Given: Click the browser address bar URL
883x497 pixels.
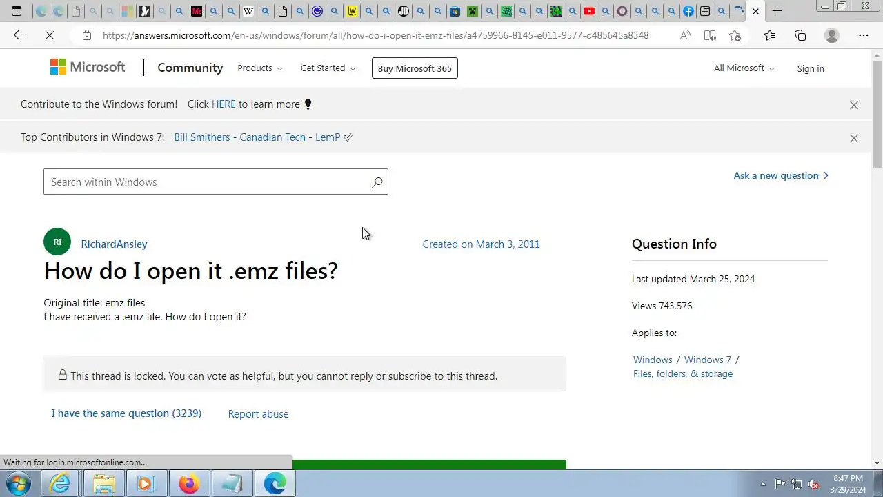Looking at the screenshot, I should (375, 35).
